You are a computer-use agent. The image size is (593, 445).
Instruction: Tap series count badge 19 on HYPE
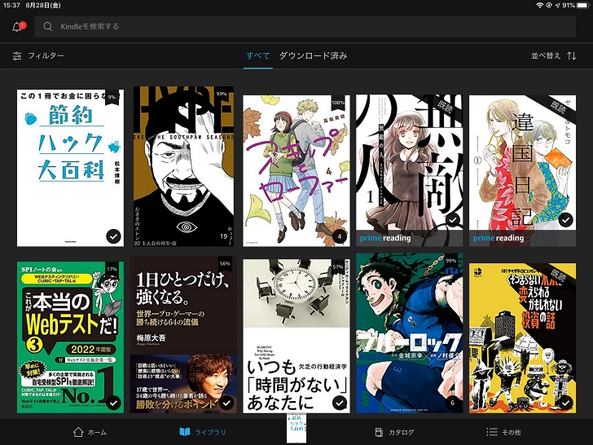[223, 236]
